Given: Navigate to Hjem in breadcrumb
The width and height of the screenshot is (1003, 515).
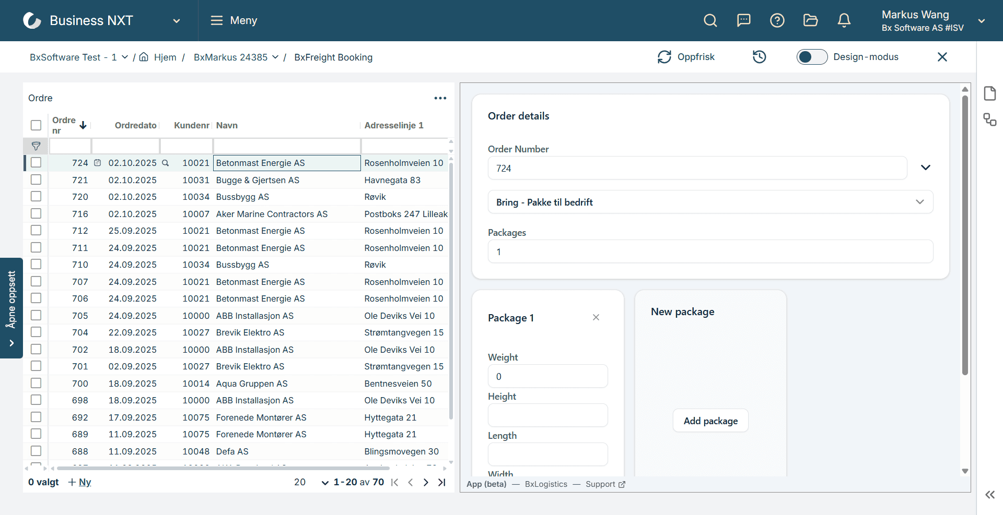Looking at the screenshot, I should tap(165, 57).
